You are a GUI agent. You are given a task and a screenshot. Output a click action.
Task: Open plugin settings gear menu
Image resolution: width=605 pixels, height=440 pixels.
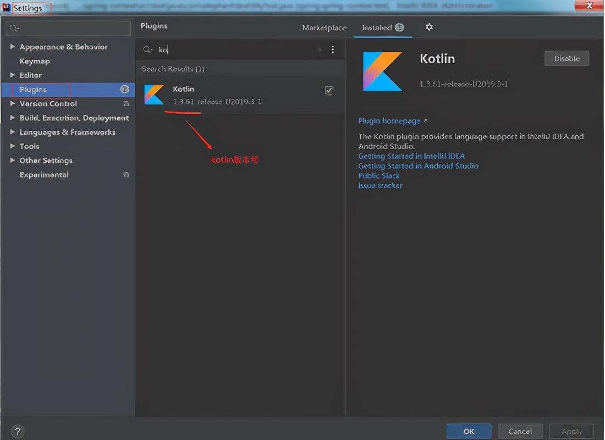tap(429, 27)
